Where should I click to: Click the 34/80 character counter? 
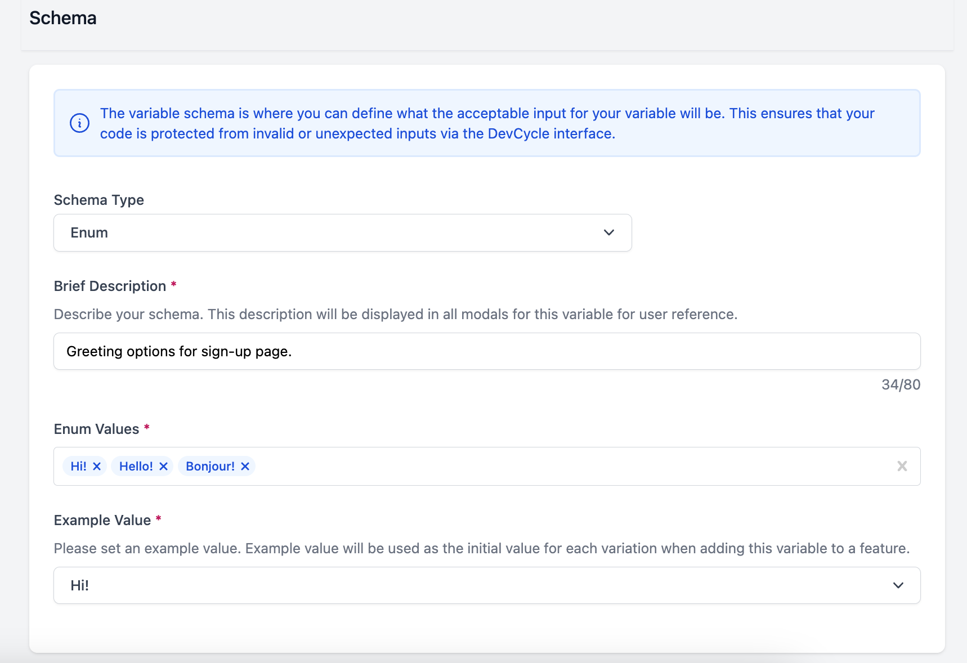click(x=901, y=384)
